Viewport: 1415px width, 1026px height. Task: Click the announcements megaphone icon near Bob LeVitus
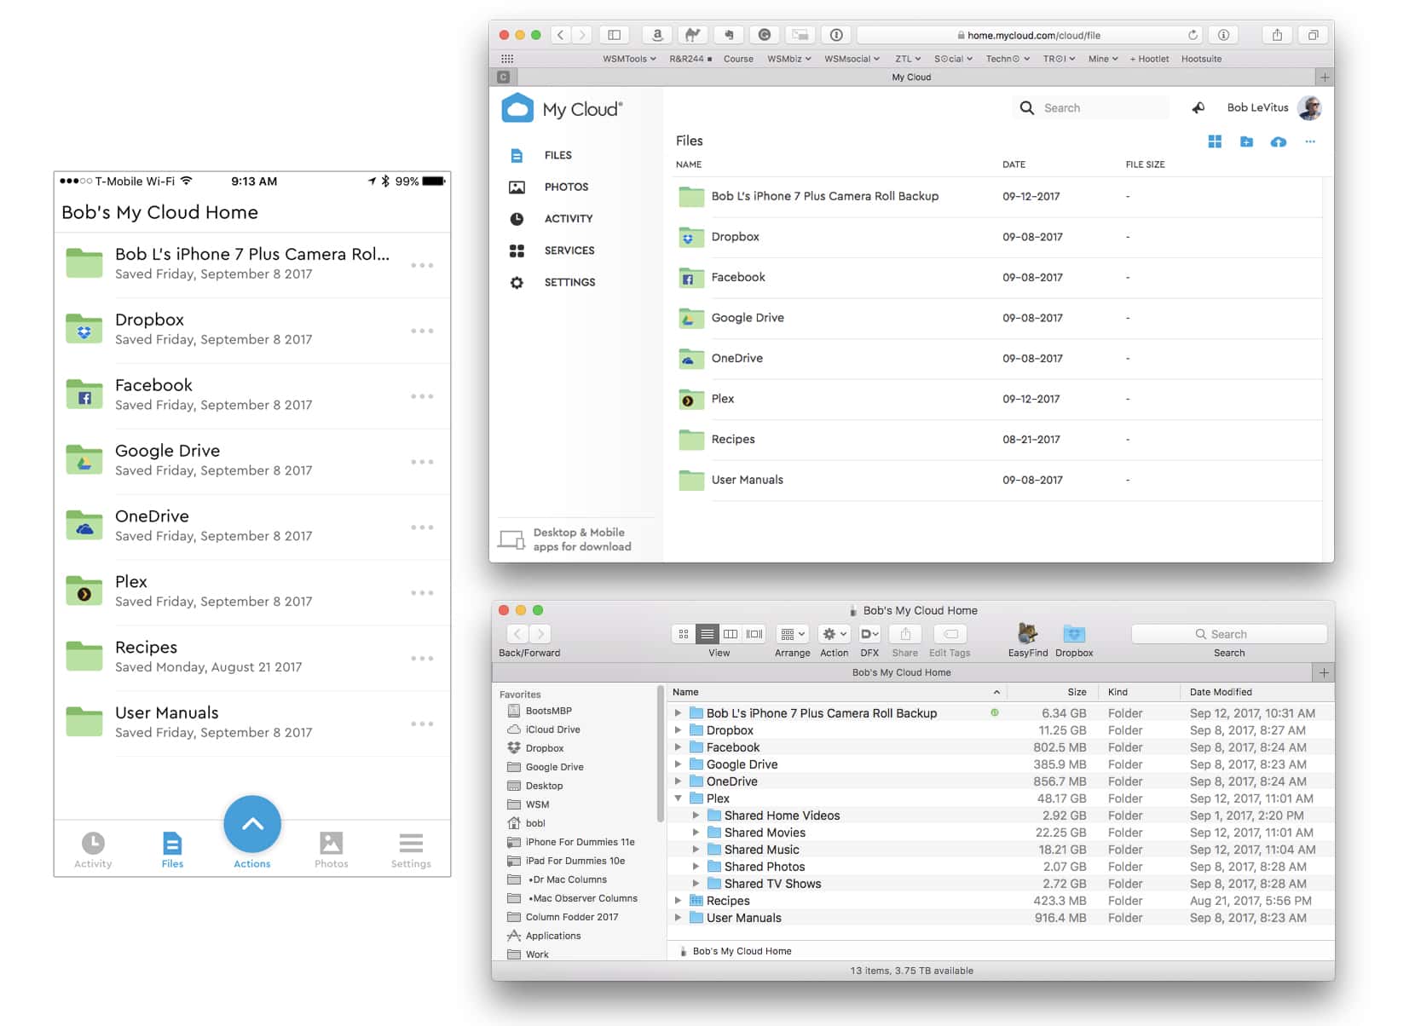[1198, 107]
